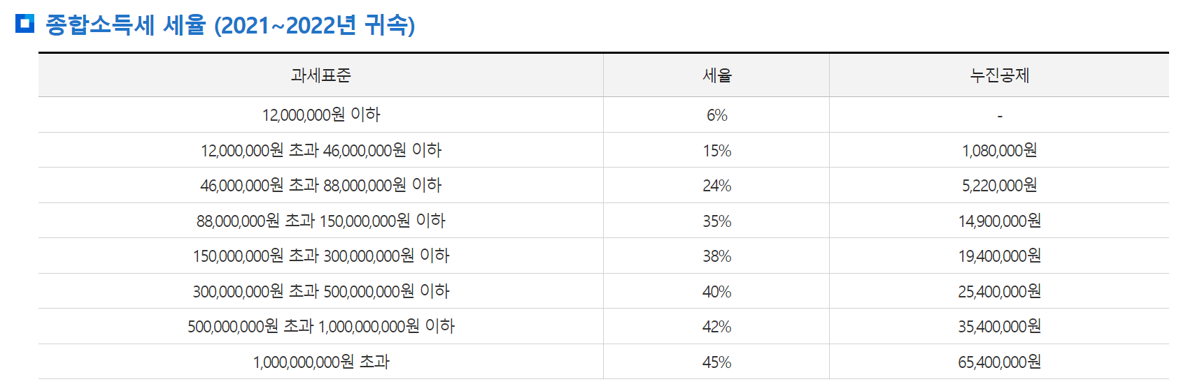The height and width of the screenshot is (391, 1181).
Task: Select the 46,000,000원 초과 88,000,000원 이하 row
Action: (604, 185)
